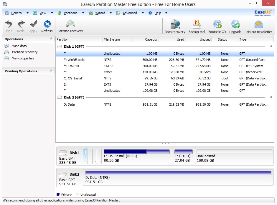Click the Disk 1 (GPT) drive icon
Screen dimensions: 277x205
pos(60,46)
